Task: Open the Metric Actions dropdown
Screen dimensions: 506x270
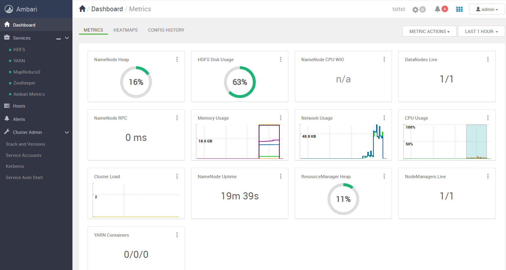Action: [x=429, y=31]
